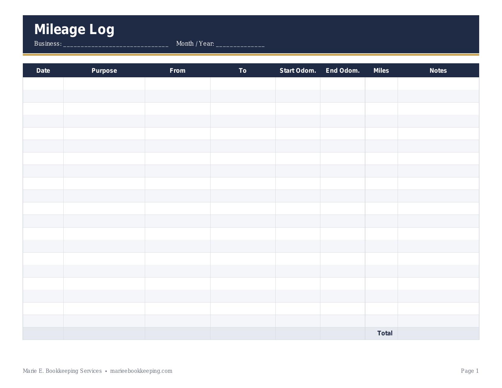502x388 pixels.
Task: Select the End Odom. column header
Action: coord(343,71)
